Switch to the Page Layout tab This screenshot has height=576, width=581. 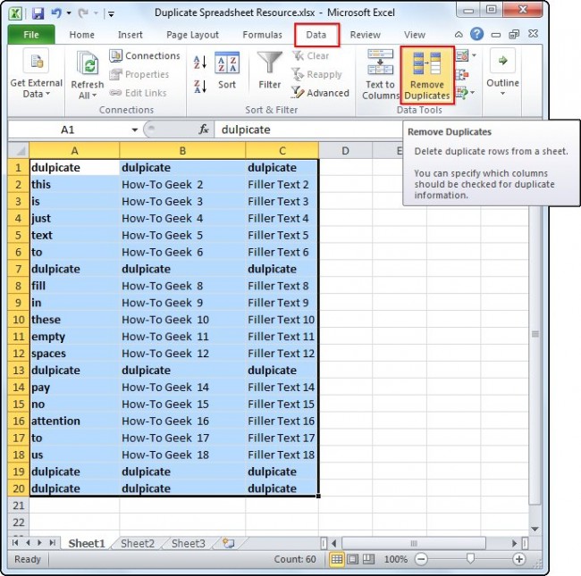[x=192, y=35]
